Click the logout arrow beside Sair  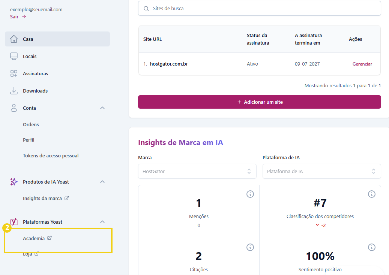24,16
